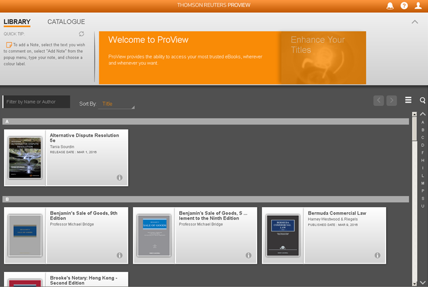The image size is (428, 287).
Task: Switch to the Catalogue tab
Action: (66, 22)
